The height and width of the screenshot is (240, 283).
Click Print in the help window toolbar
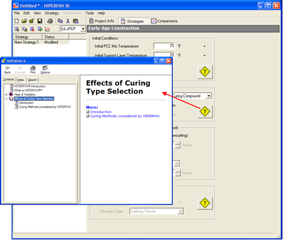tap(32, 70)
